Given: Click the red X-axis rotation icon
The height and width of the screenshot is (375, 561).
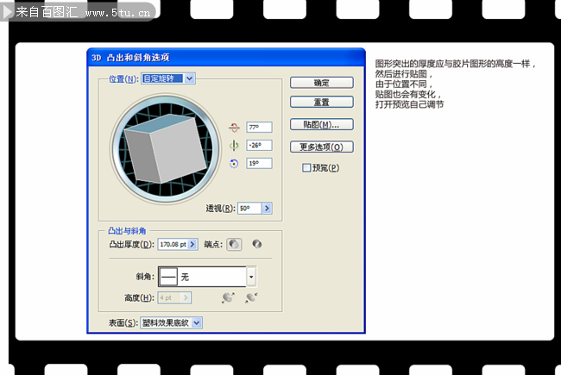Looking at the screenshot, I should coord(234,128).
